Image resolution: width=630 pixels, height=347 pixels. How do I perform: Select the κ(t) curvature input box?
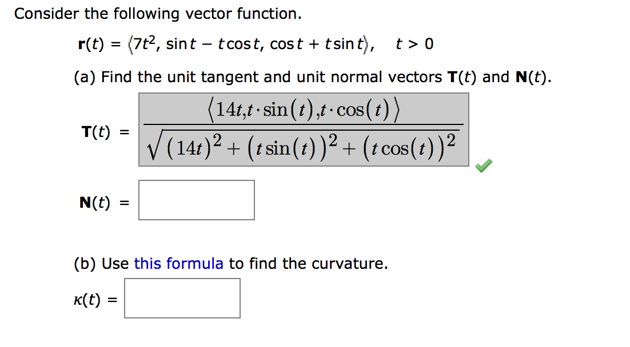[182, 297]
